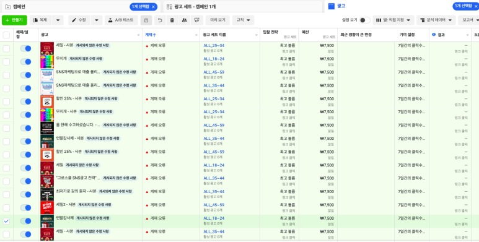Check the select-all checkbox in table header
Screen dimensions: 479x242
pos(6,35)
